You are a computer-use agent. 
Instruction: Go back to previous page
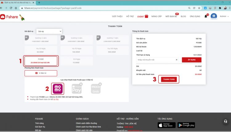point(1,8)
